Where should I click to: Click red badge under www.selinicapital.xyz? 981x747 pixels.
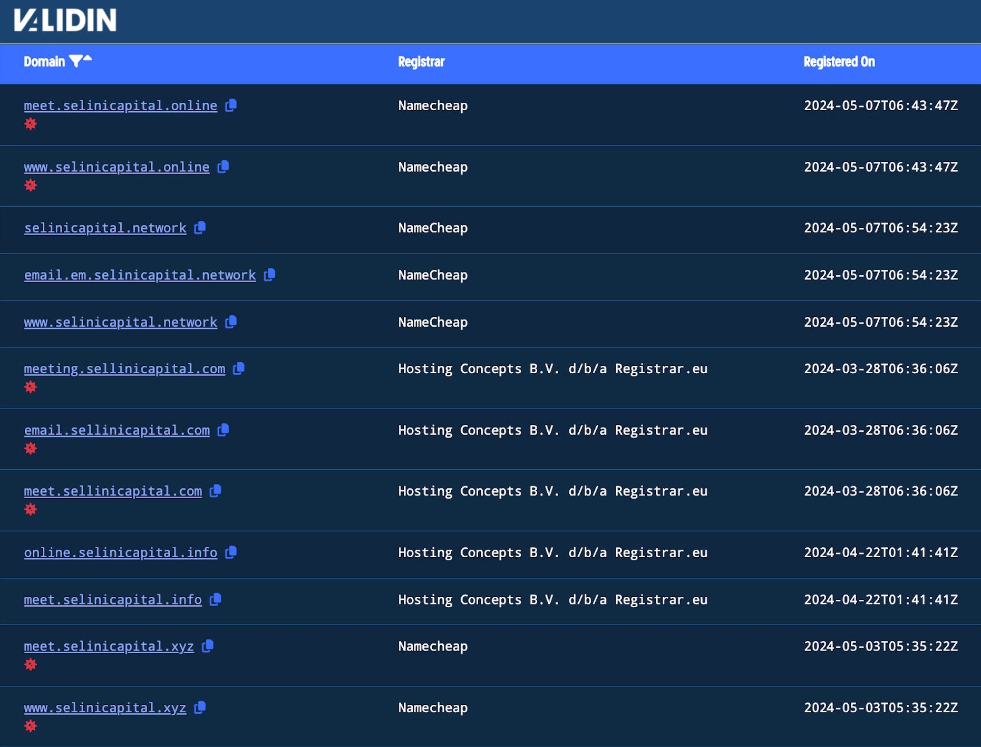coord(31,726)
